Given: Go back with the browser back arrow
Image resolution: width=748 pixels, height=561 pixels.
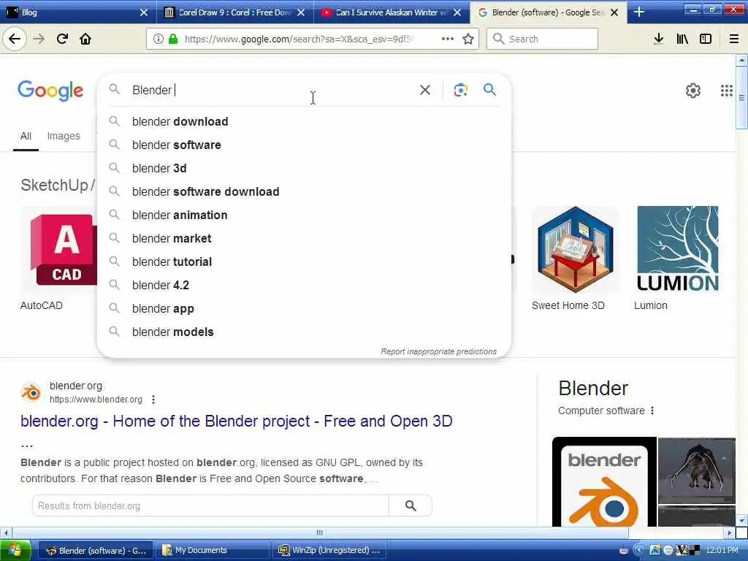Looking at the screenshot, I should click(15, 39).
